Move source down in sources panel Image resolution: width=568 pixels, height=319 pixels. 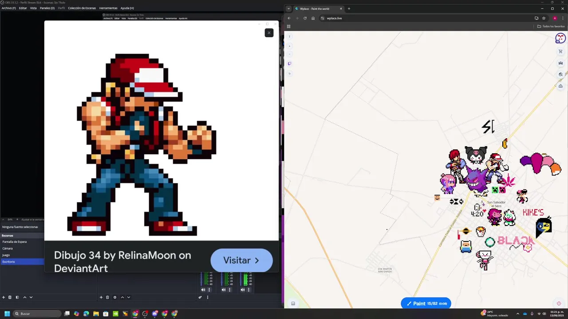coord(129,297)
